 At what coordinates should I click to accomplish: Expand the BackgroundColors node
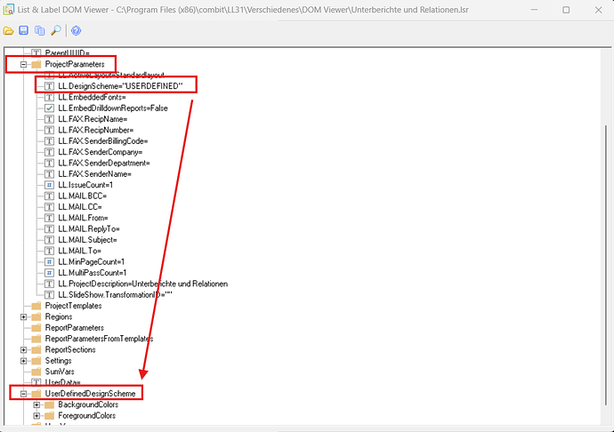(x=36, y=404)
